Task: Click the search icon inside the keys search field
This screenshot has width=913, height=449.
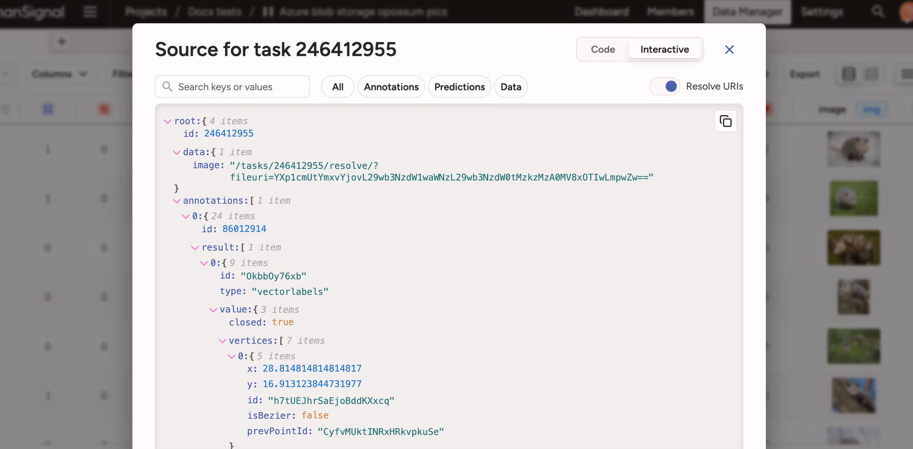Action: [168, 87]
